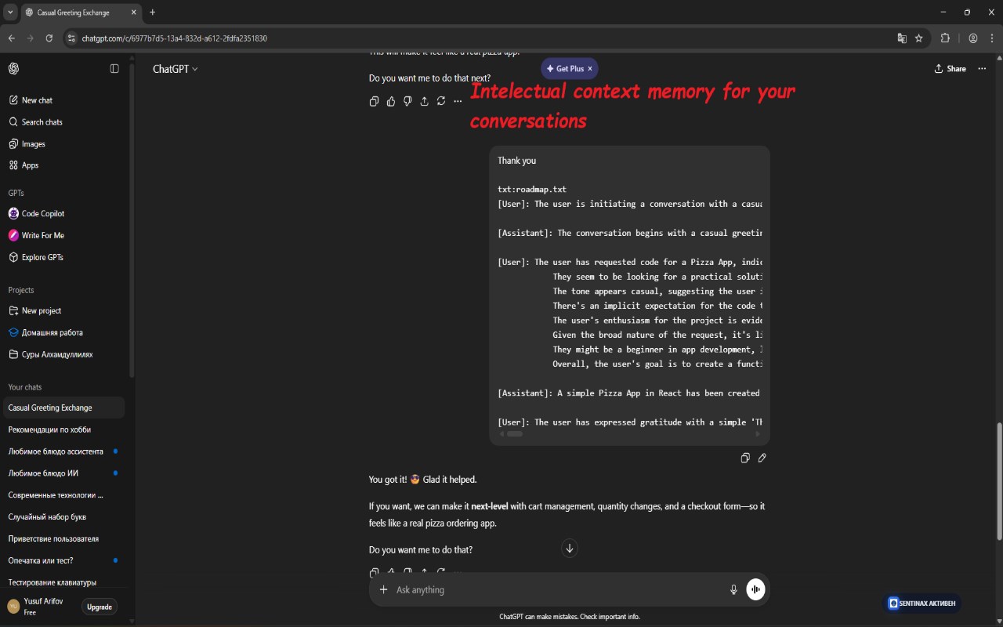Viewport: 1003px width, 627px height.
Task: Share the response using the upload icon
Action: [x=425, y=101]
